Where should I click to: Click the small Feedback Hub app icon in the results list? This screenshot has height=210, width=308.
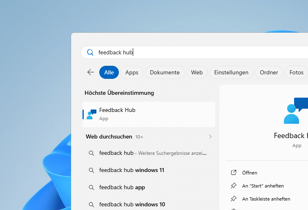pos(92,114)
